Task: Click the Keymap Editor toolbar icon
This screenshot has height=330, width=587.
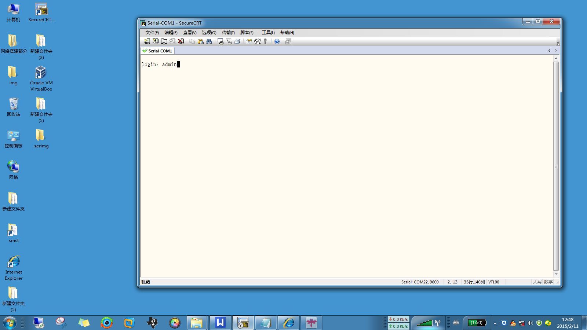Action: (x=257, y=41)
